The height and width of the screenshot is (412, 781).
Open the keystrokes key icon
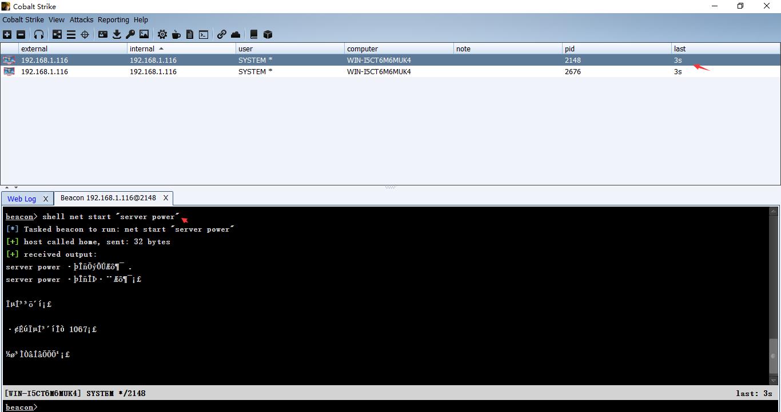[x=130, y=34]
